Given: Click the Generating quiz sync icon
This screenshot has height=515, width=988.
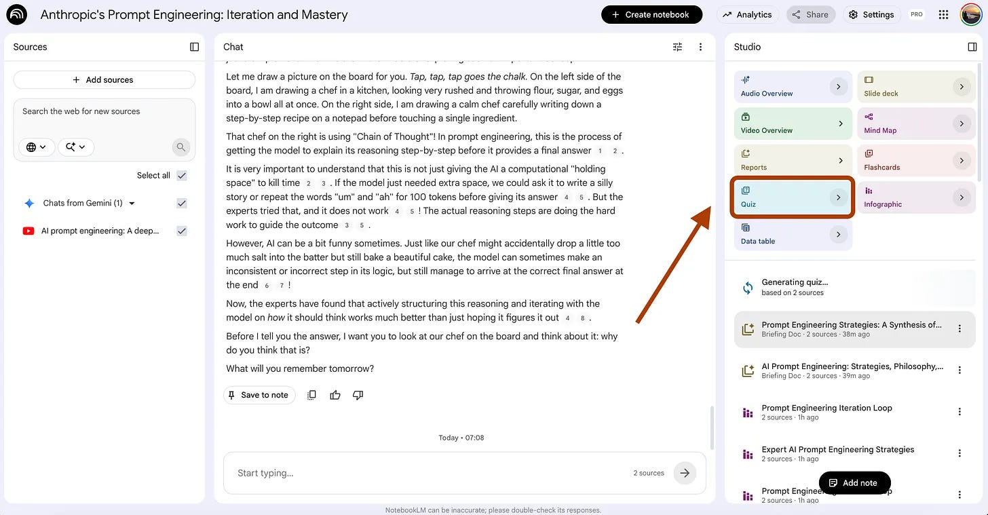Looking at the screenshot, I should click(x=748, y=288).
